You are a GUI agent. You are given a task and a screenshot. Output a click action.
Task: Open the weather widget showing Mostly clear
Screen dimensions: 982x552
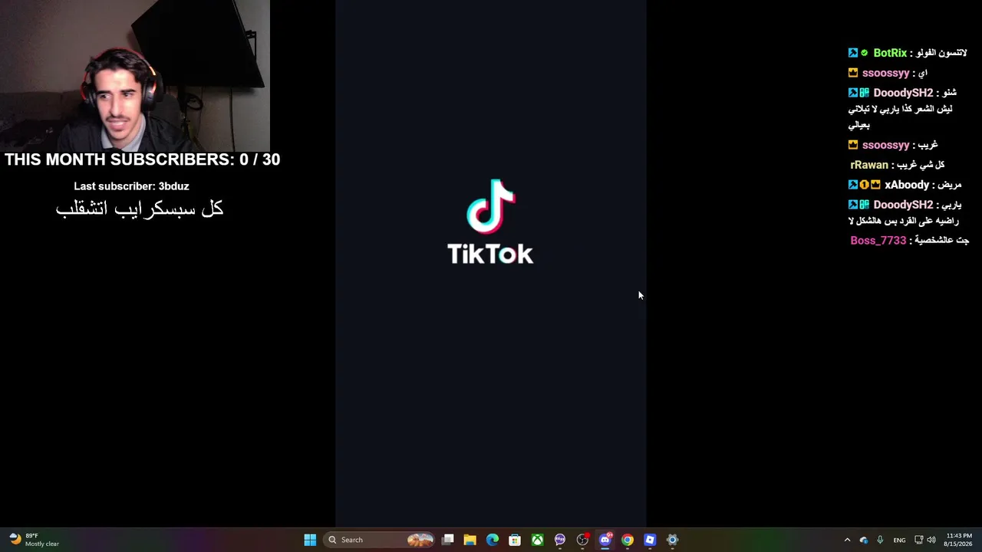pos(35,540)
